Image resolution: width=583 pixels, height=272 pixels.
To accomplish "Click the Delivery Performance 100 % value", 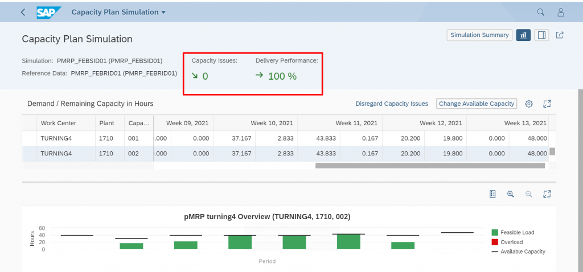I will (282, 76).
